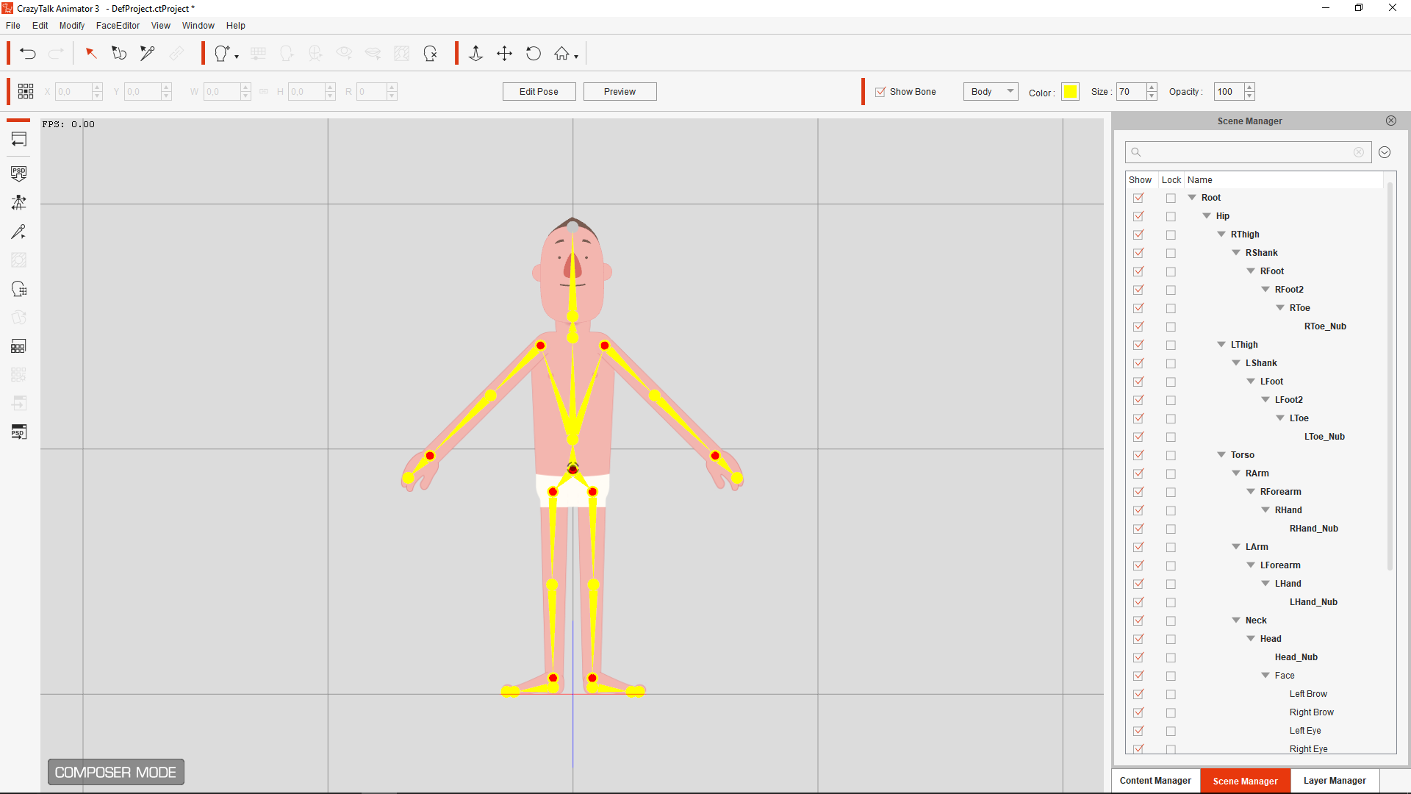The width and height of the screenshot is (1411, 794).
Task: Click the Scene Manager vertical scrollbar
Action: [1390, 375]
